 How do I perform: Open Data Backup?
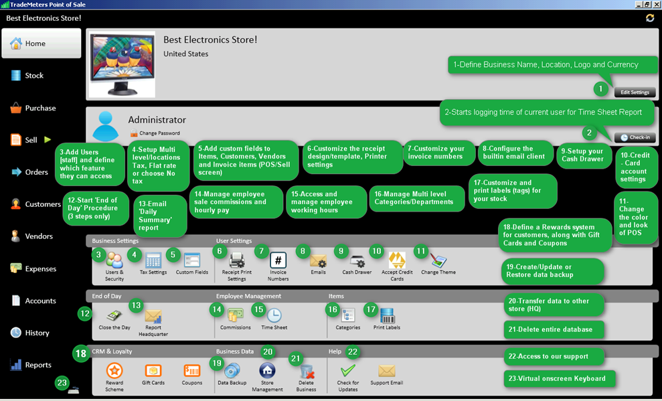(232, 371)
